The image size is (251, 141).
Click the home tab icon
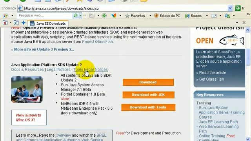(x=5, y=23)
